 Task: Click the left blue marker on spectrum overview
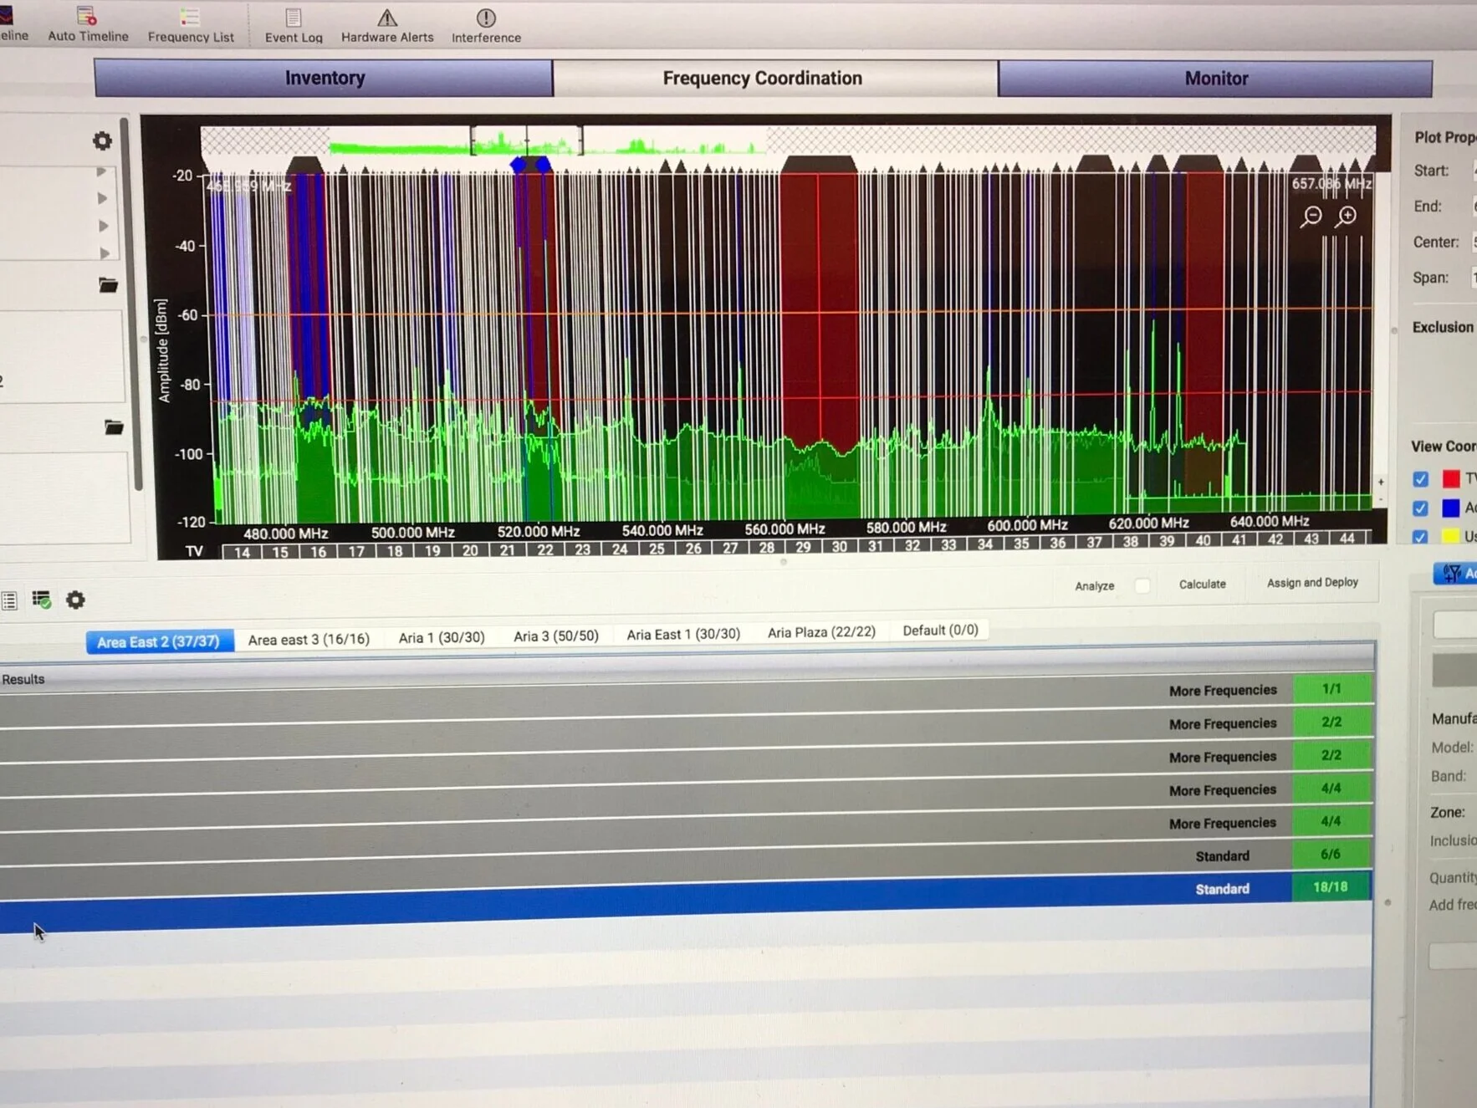pos(519,164)
